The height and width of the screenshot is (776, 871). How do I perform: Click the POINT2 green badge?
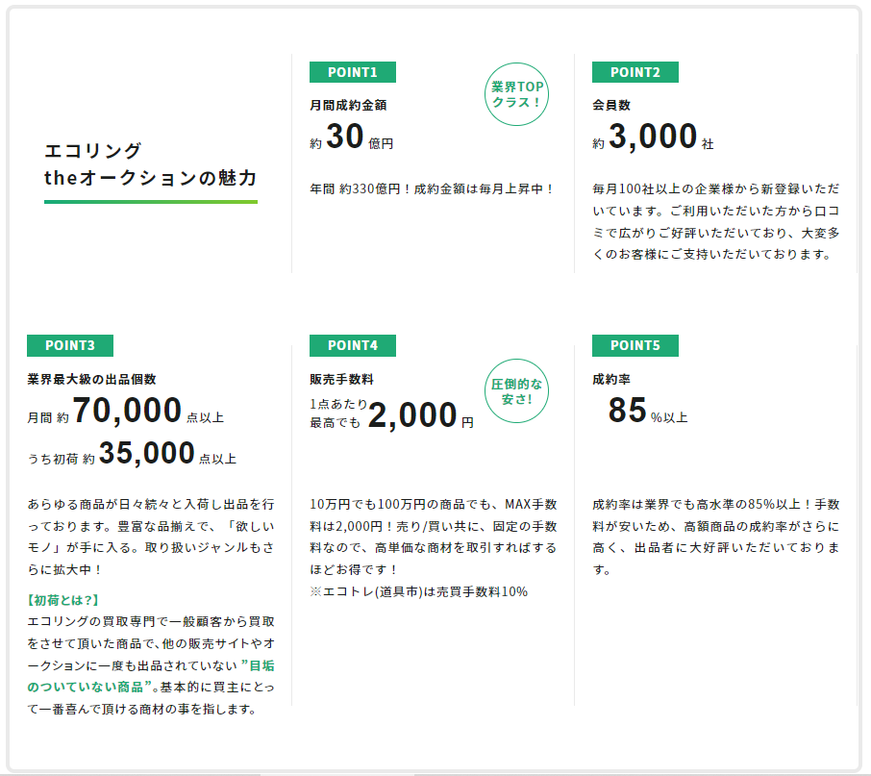635,72
